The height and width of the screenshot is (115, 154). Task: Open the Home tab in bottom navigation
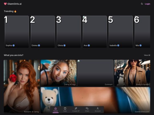(56, 110)
